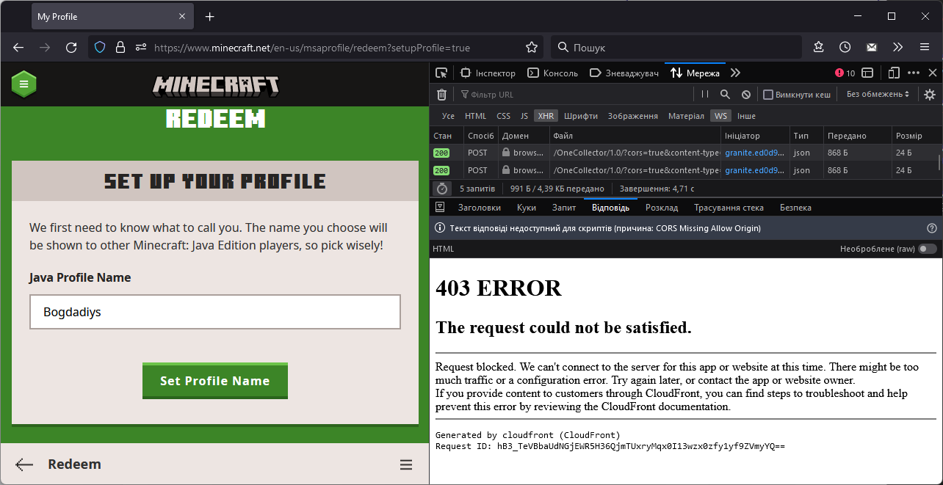The image size is (943, 485).
Task: Enable the JS request filter
Action: pos(524,116)
